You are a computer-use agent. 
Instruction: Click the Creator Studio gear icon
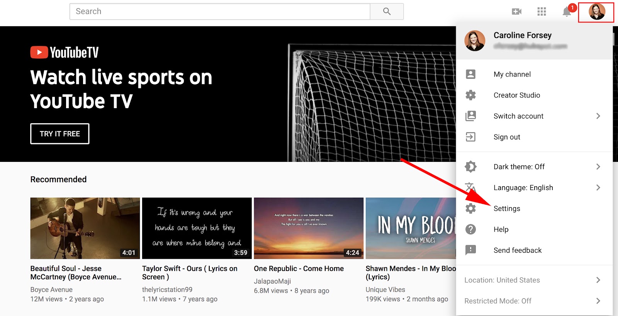pyautogui.click(x=470, y=95)
